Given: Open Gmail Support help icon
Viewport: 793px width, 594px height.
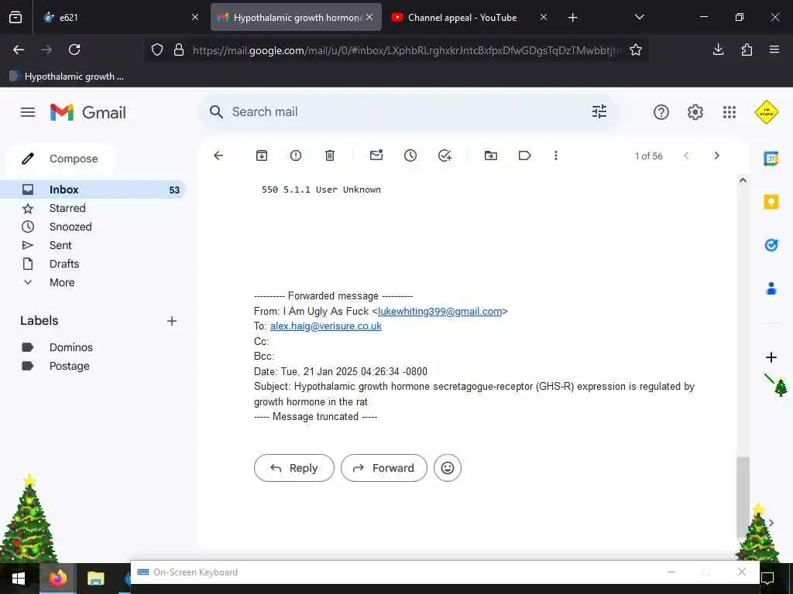Looking at the screenshot, I should [661, 112].
